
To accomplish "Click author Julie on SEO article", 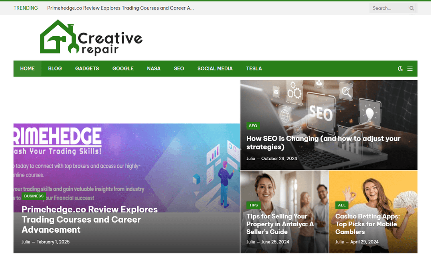I will [x=251, y=158].
